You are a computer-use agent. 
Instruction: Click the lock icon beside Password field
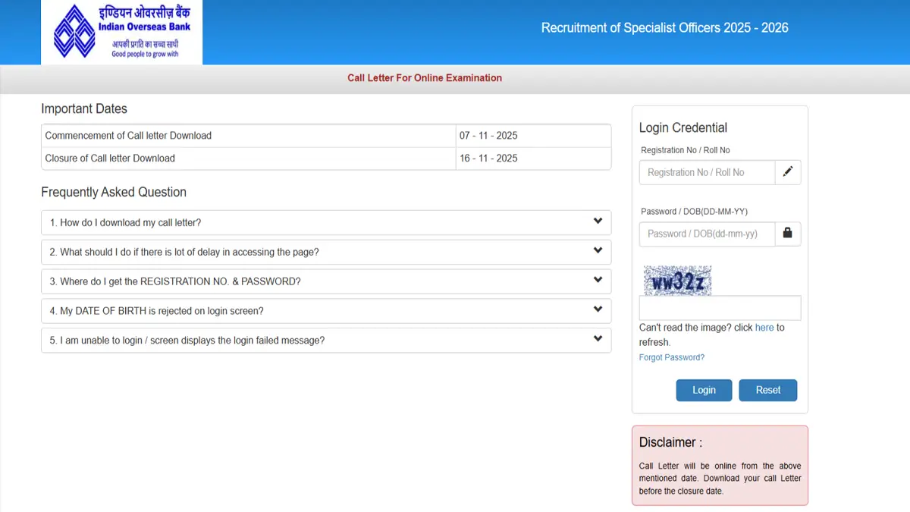pos(787,234)
